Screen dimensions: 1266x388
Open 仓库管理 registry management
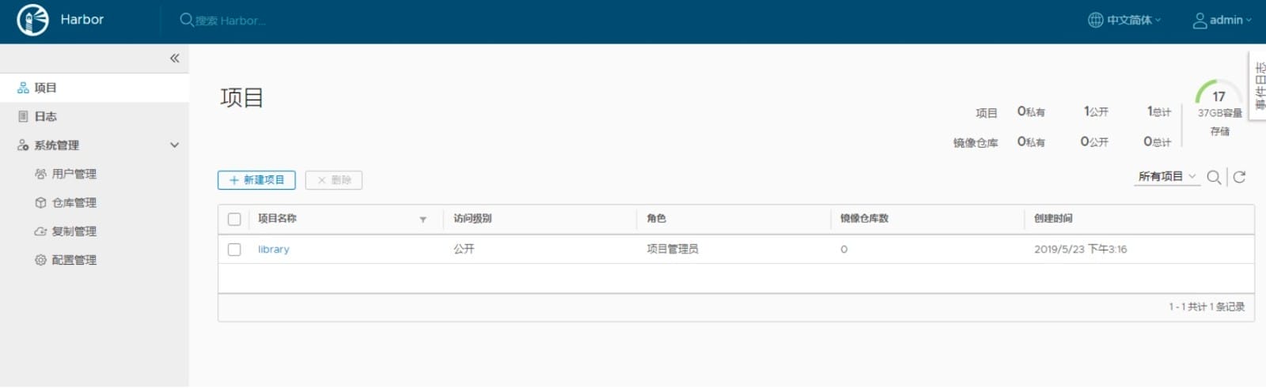pos(74,203)
